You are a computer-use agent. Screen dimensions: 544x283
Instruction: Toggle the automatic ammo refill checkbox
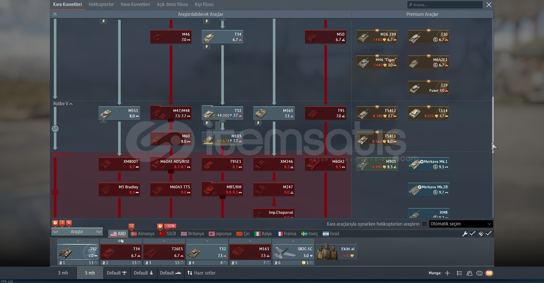(x=488, y=234)
